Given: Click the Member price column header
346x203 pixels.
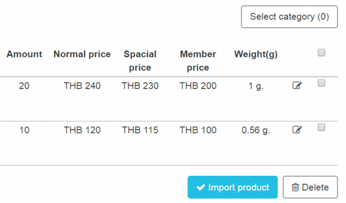Looking at the screenshot, I should [x=198, y=61].
